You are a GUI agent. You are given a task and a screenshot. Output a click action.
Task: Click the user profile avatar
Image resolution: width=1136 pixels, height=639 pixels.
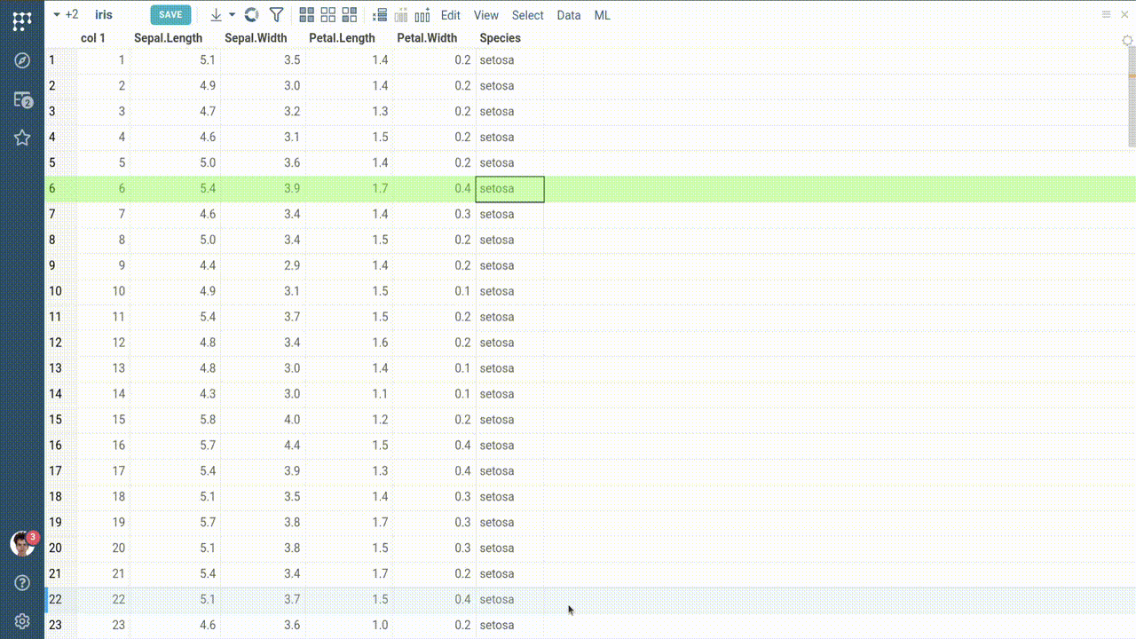point(22,543)
